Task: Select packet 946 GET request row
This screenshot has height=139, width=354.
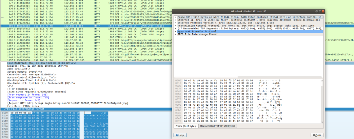Action: 86,14
